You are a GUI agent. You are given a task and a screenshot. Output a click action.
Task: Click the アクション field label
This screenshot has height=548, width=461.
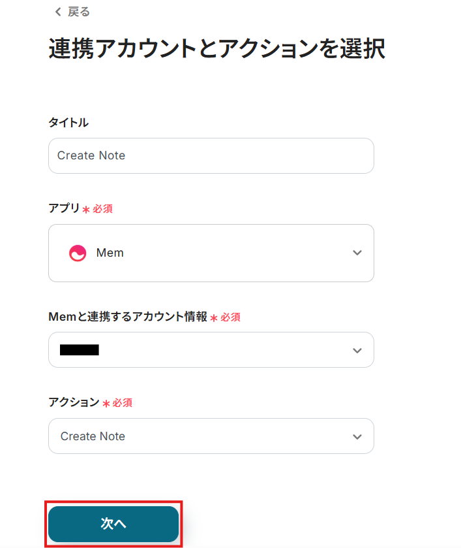(74, 403)
